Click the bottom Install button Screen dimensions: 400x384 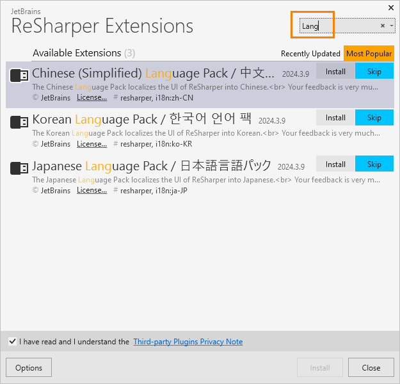[320, 367]
